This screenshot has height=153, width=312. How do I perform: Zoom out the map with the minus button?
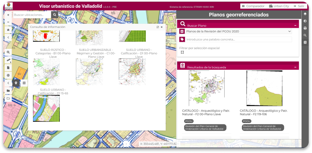tap(8, 22)
